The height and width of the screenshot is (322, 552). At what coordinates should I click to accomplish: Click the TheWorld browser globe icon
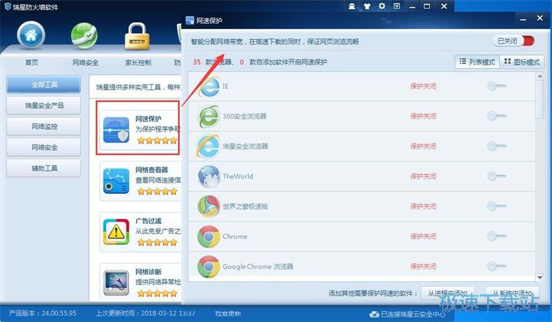(209, 176)
